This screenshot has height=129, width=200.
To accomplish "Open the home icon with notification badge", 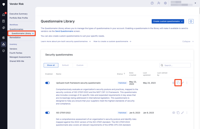I will coord(4,15).
